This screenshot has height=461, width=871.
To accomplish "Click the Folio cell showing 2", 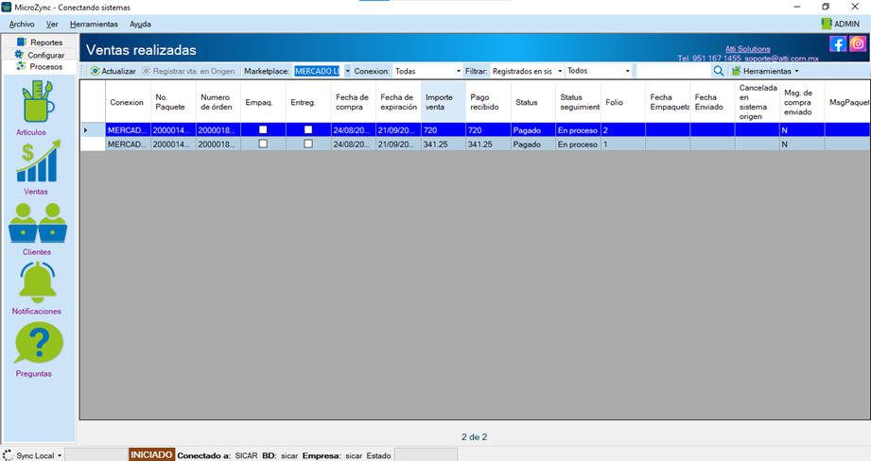I will [623, 130].
